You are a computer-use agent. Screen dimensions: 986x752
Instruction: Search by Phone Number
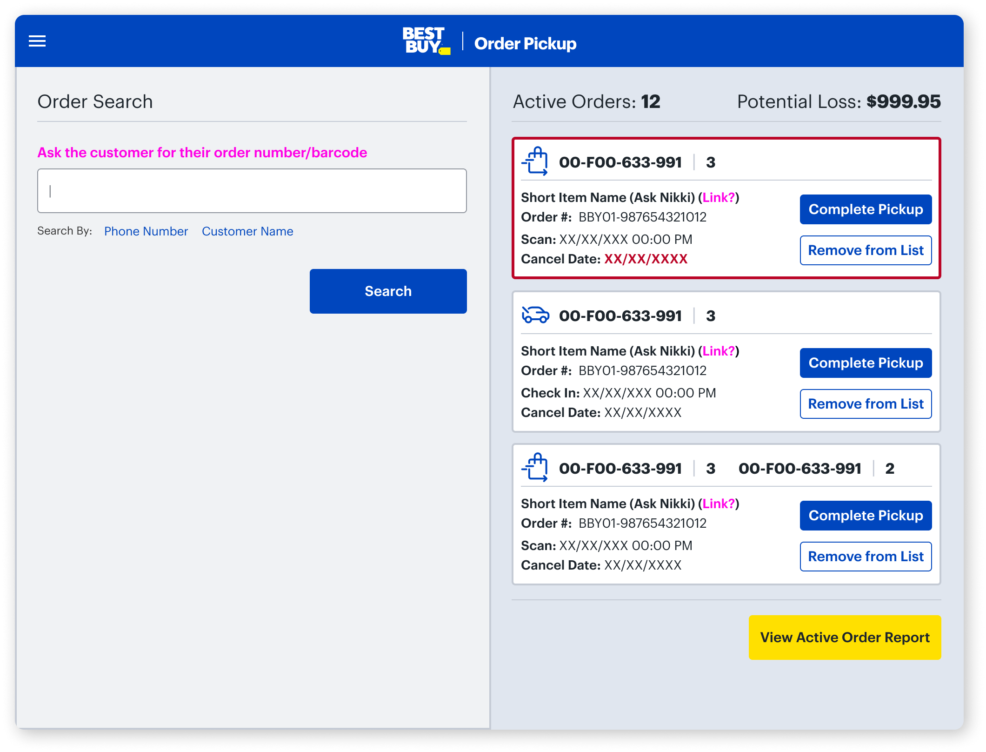(146, 231)
